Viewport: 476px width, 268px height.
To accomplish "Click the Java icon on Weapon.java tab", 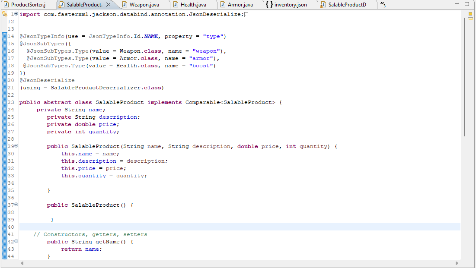I will pos(124,5).
